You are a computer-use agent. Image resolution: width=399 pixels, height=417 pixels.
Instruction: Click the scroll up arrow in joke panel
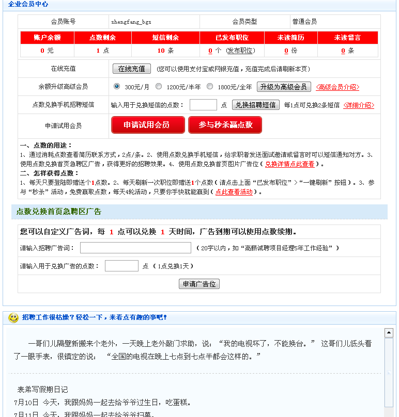point(389,333)
